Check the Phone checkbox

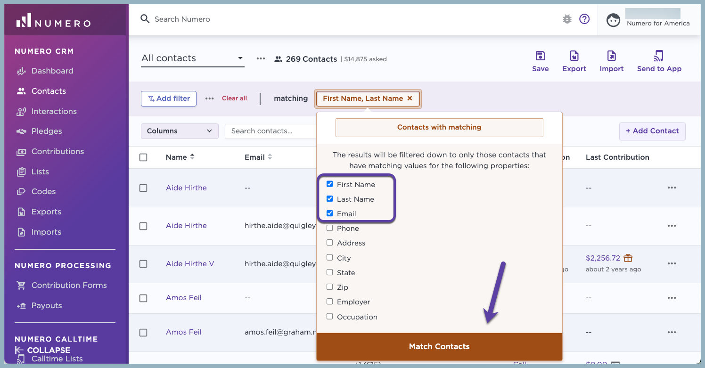[330, 228]
